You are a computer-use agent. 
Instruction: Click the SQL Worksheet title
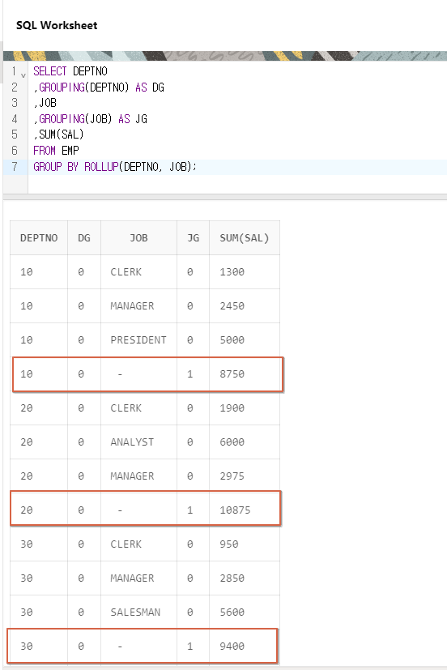pyautogui.click(x=57, y=25)
